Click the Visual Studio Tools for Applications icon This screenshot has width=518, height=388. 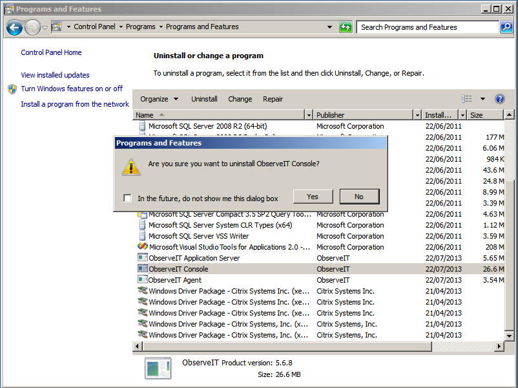[143, 247]
